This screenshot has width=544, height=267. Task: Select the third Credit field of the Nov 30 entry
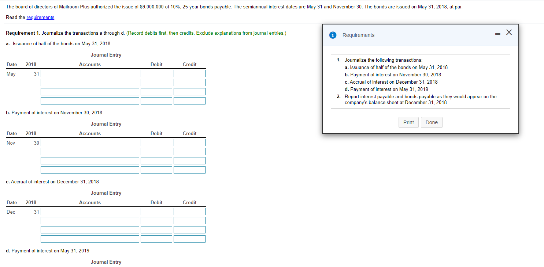click(x=189, y=161)
